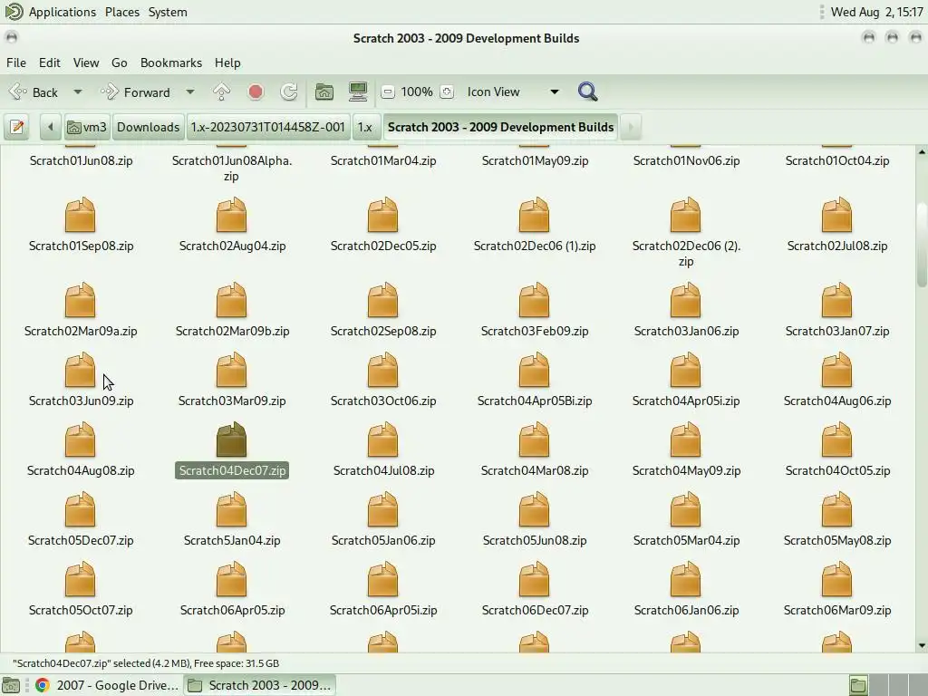Select Scratch03Jun09.zip archive icon

click(x=80, y=370)
